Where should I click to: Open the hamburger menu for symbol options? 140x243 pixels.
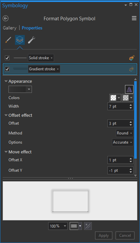point(134,18)
